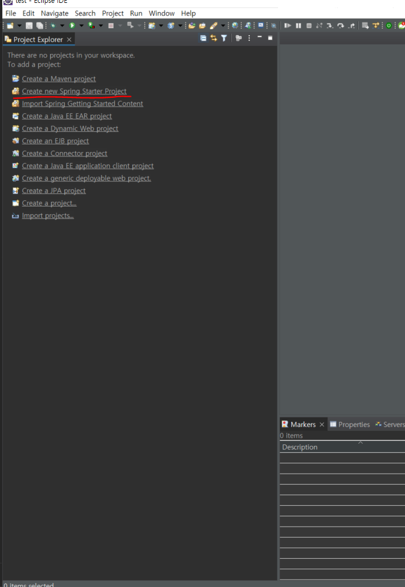Click the Step Into debug icon
The image size is (405, 587).
[x=330, y=25]
